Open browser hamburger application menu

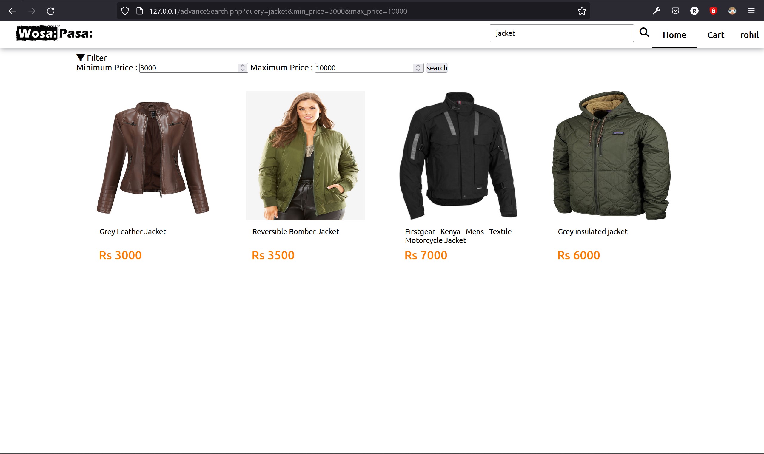point(751,11)
